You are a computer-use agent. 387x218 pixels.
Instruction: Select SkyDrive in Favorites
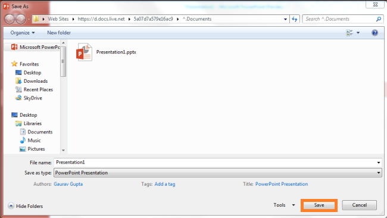[29, 98]
